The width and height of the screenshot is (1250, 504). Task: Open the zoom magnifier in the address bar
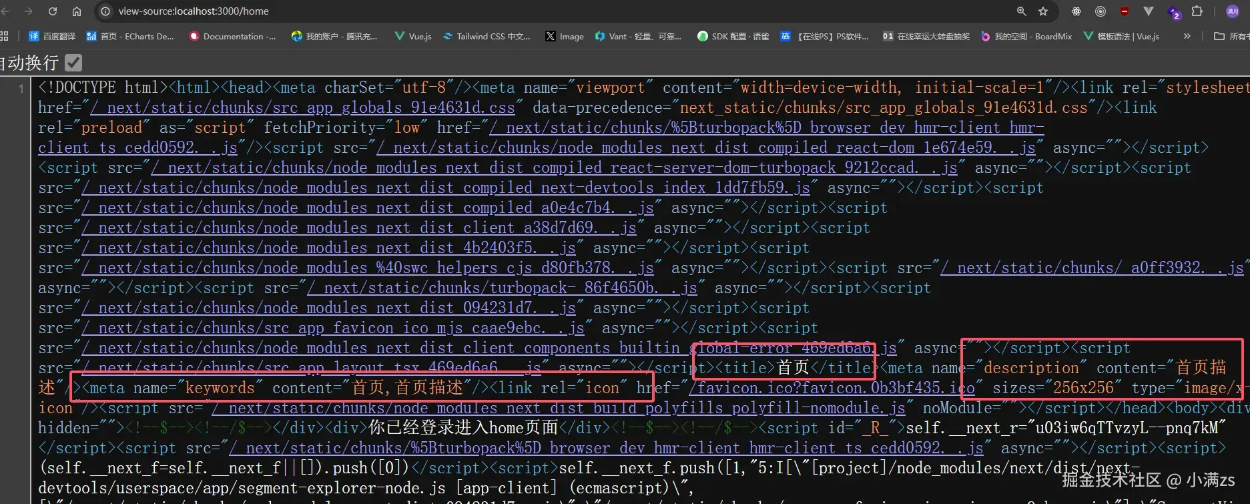[1021, 11]
